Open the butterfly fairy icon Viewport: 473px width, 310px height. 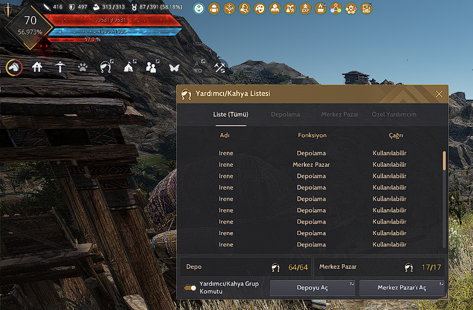point(175,68)
